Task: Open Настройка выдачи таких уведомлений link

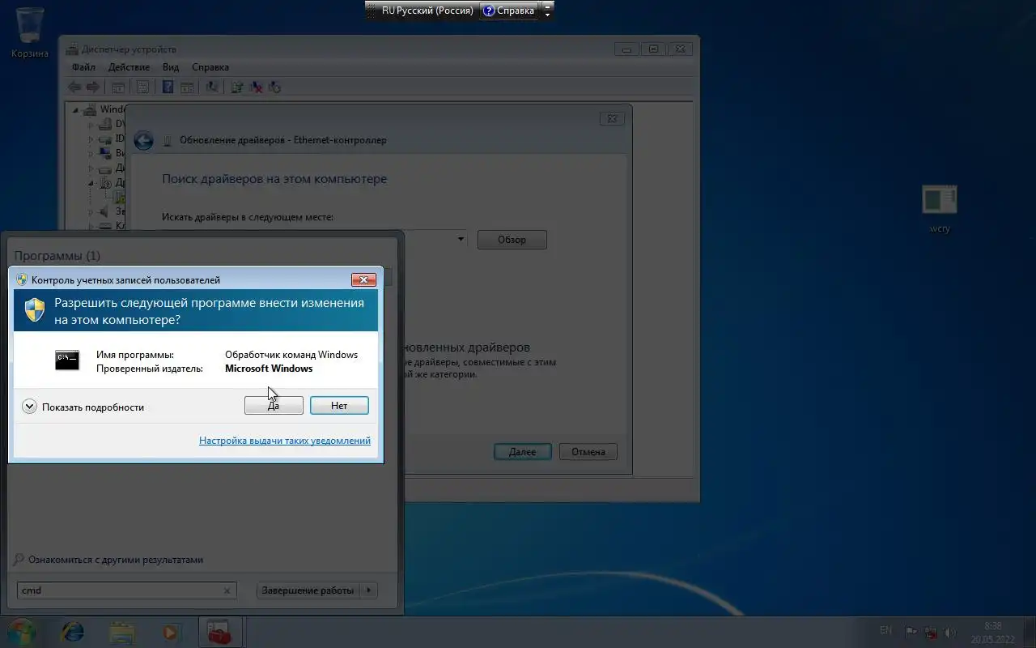Action: click(x=285, y=441)
